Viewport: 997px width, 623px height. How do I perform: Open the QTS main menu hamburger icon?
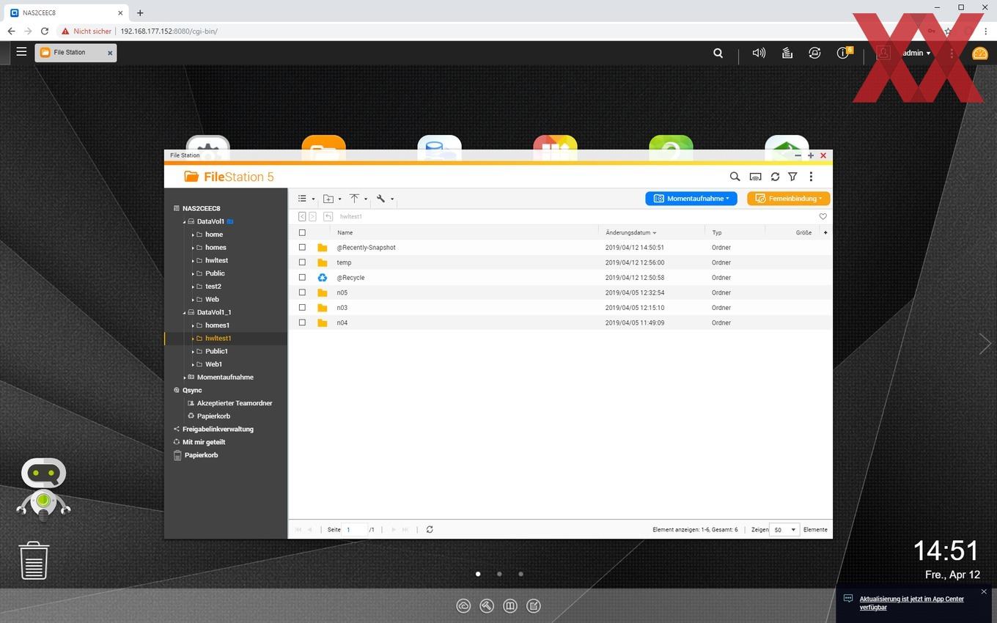(21, 52)
